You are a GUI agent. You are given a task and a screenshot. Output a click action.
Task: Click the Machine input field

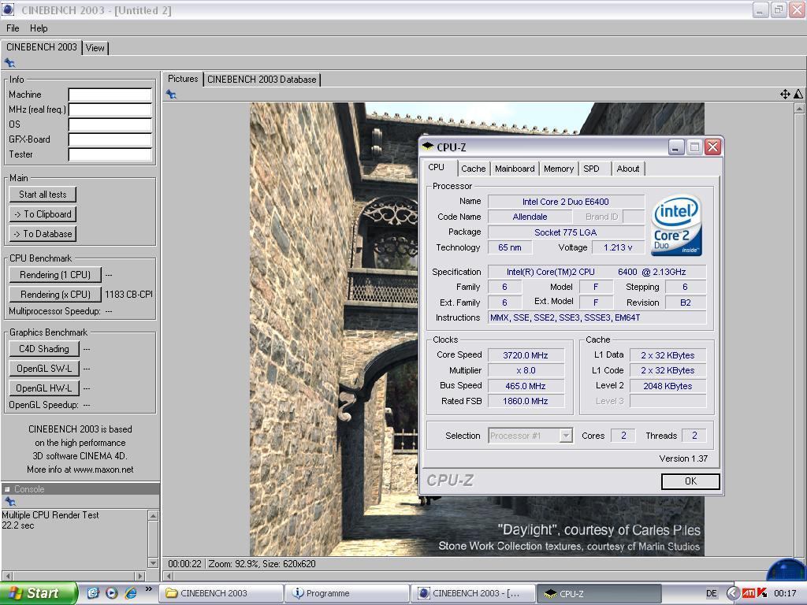(x=110, y=95)
